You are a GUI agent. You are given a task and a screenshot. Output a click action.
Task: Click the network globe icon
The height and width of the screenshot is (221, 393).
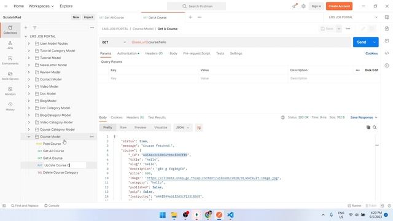coord(282,117)
